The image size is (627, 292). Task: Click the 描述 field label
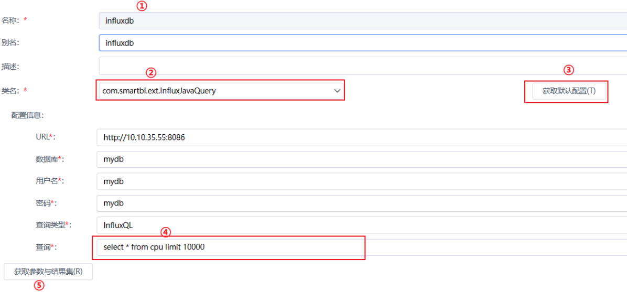(10, 67)
